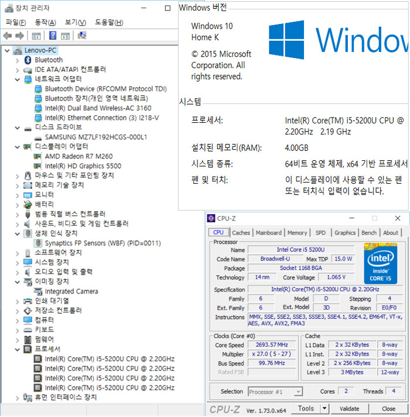The image size is (410, 417).
Task: Click the SAMSUNG MZ7LF192HCGS disk icon
Action: tap(38, 138)
